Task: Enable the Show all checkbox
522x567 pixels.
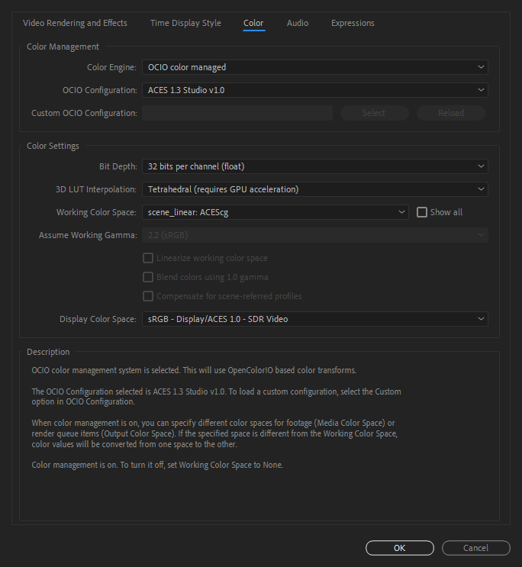Action: point(422,212)
